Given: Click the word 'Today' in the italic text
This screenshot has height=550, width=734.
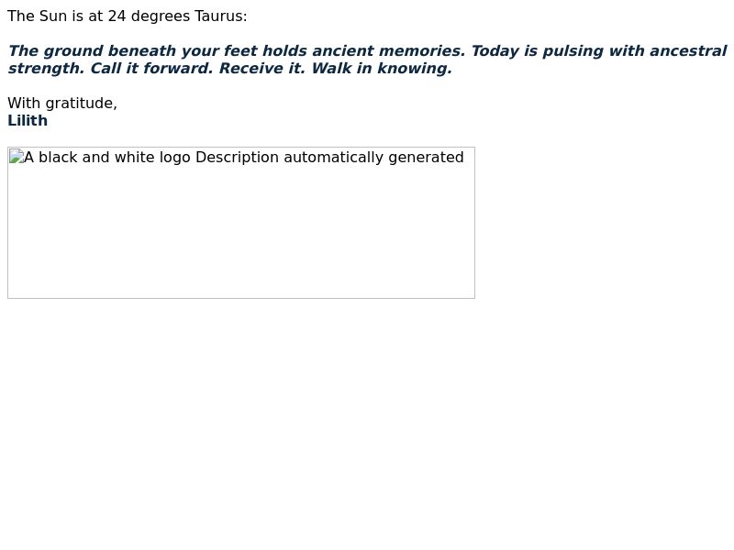Looking at the screenshot, I should [495, 51].
